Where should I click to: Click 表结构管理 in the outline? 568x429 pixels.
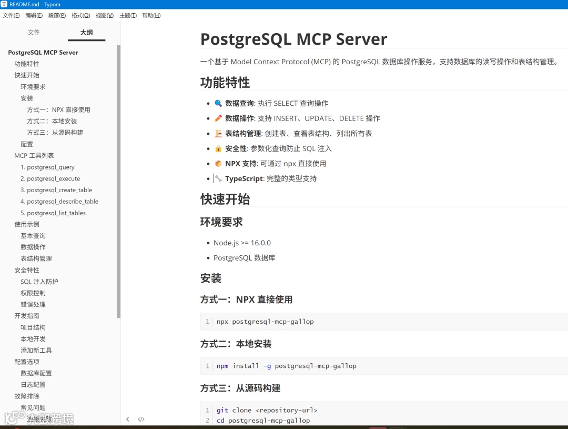[x=36, y=258]
